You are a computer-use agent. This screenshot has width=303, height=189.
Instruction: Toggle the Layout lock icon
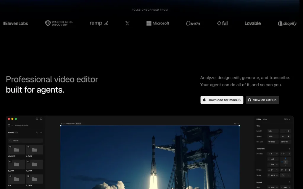289,182
